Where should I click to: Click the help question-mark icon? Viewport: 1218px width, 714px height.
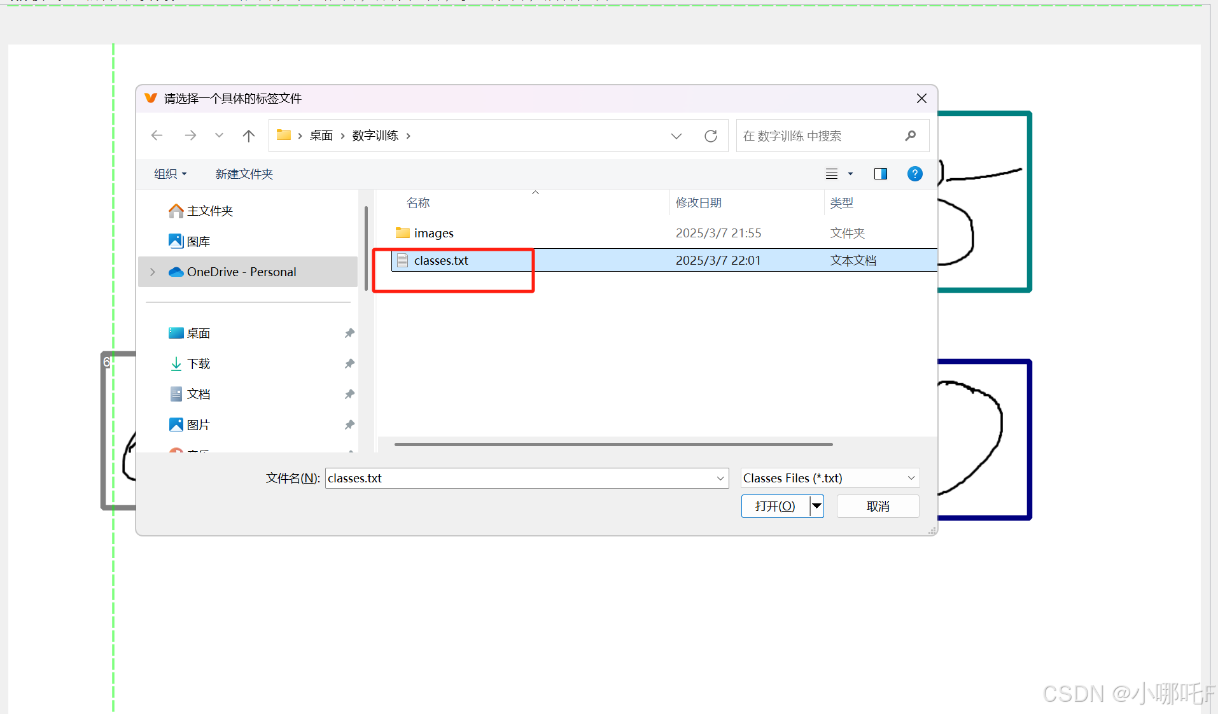click(914, 173)
